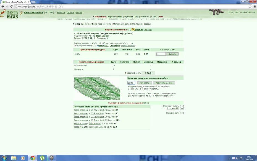Open Завод РГД-2М in the 106 ед. row
This screenshot has width=257, height=161.
click(80, 124)
